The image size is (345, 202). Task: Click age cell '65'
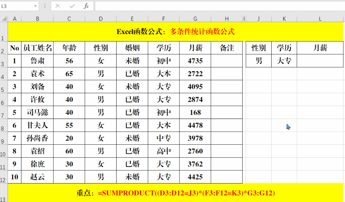tap(69, 74)
